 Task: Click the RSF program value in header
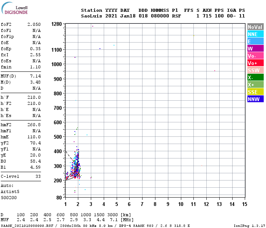click(176, 16)
